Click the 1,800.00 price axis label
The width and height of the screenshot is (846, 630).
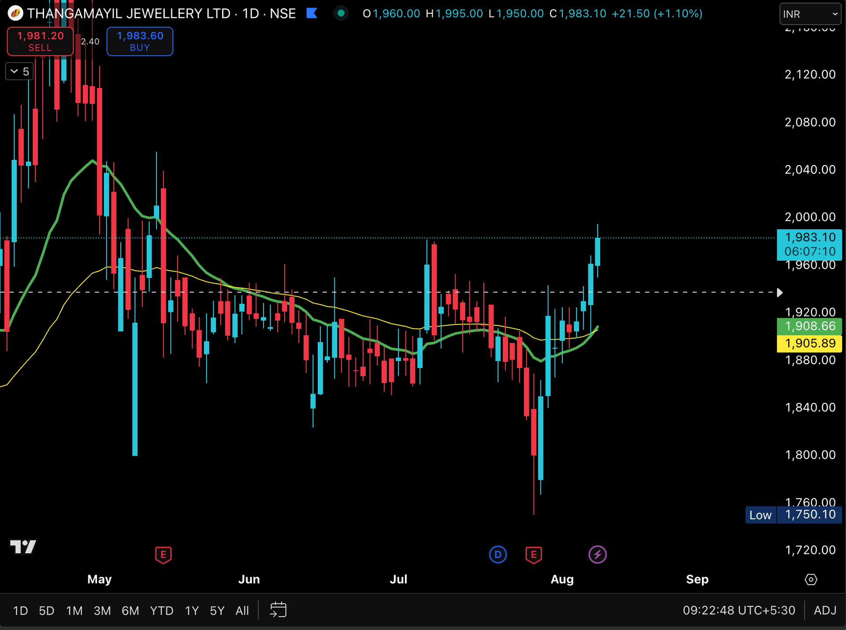(810, 455)
